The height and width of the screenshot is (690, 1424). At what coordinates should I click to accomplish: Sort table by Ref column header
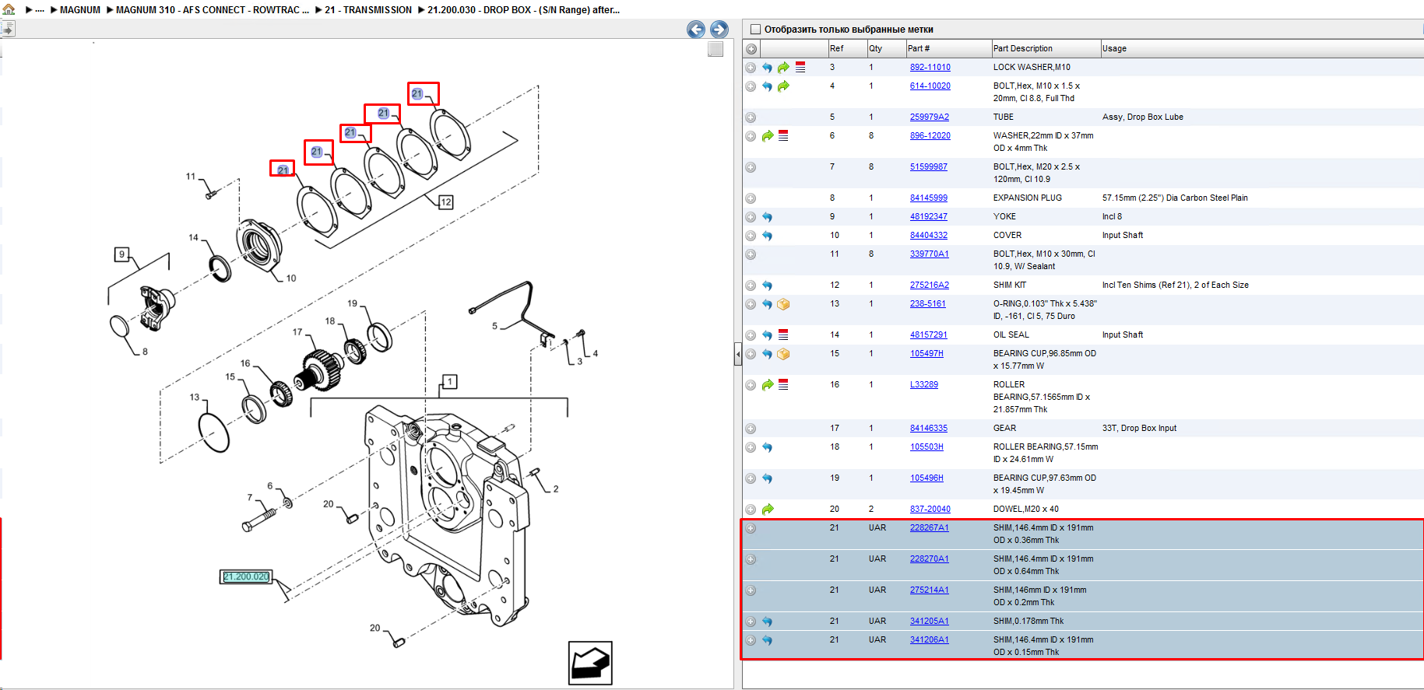point(847,48)
